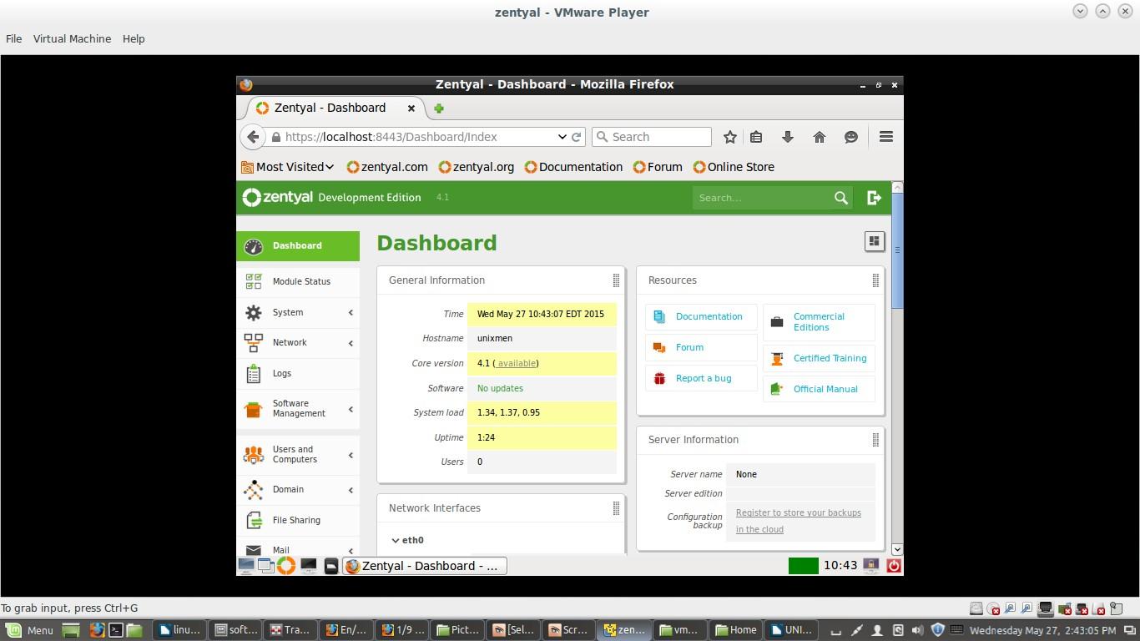The height and width of the screenshot is (641, 1140).
Task: Open File Sharing in sidebar
Action: 298,521
